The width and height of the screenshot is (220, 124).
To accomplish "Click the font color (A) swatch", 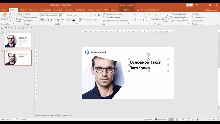I will [x=74, y=20].
